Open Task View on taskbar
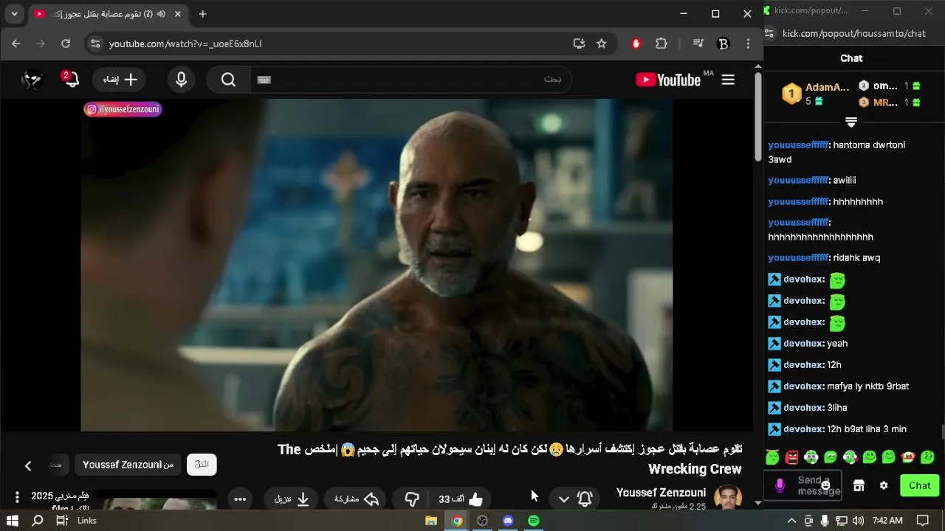 click(62, 521)
